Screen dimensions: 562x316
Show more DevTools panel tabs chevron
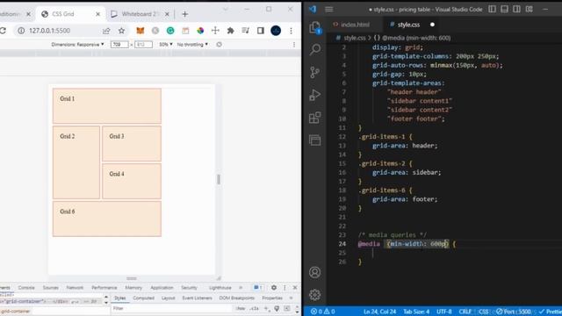[241, 287]
